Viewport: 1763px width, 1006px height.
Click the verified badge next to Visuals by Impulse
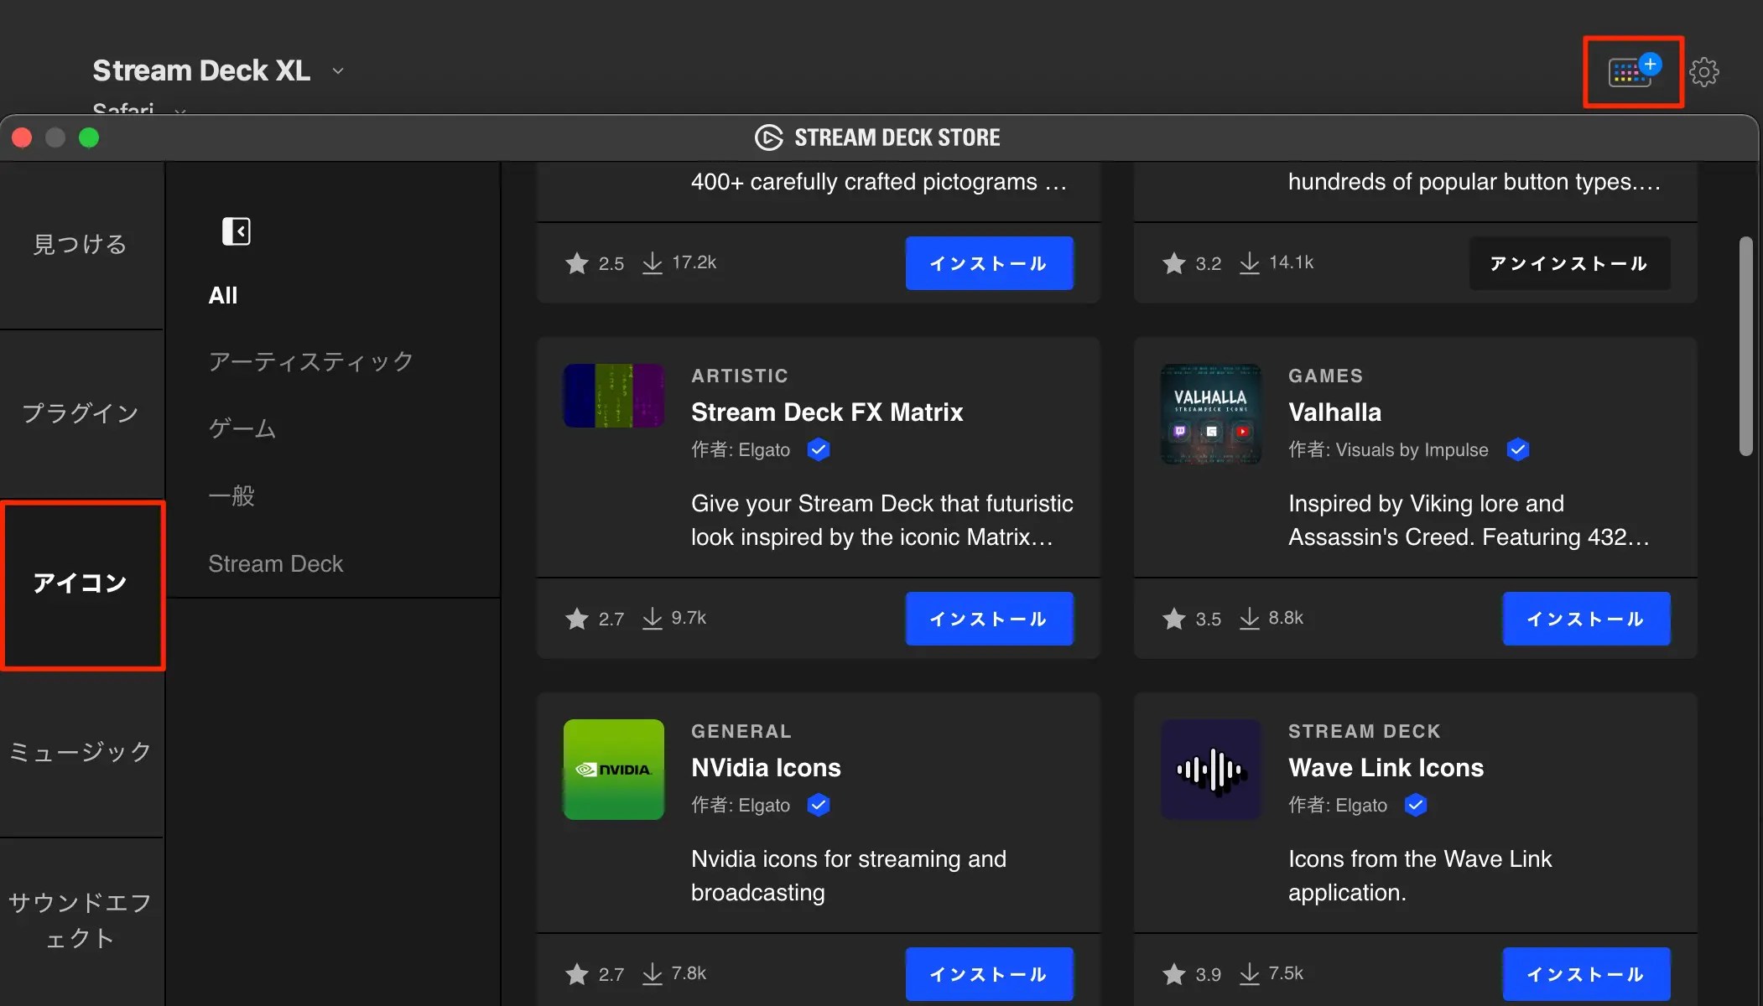[1517, 450]
